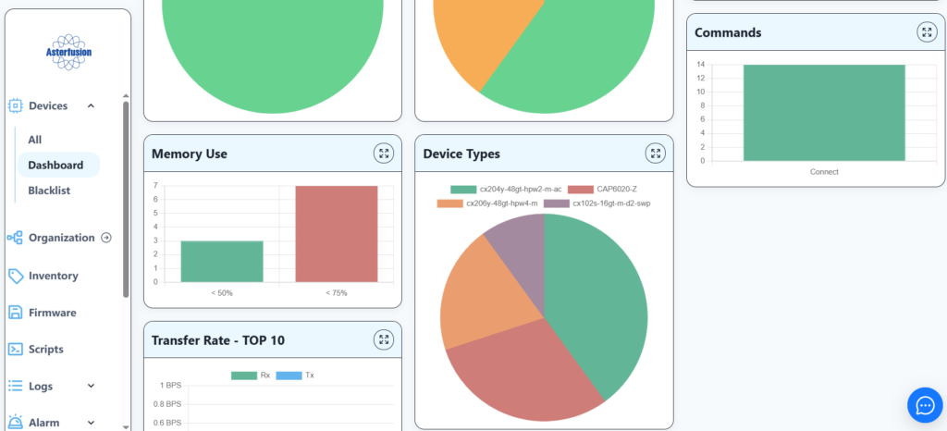This screenshot has width=947, height=431.
Task: Open the chat support bubble
Action: pyautogui.click(x=924, y=405)
